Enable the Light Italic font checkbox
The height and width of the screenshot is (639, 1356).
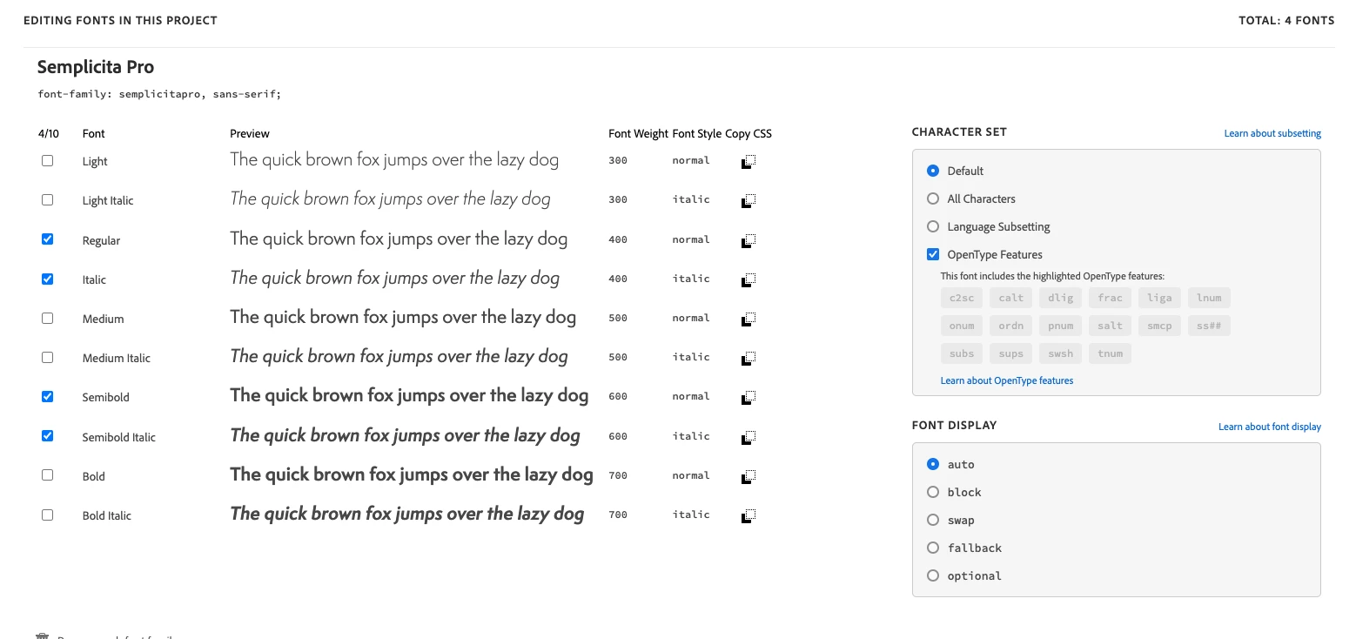pyautogui.click(x=48, y=199)
